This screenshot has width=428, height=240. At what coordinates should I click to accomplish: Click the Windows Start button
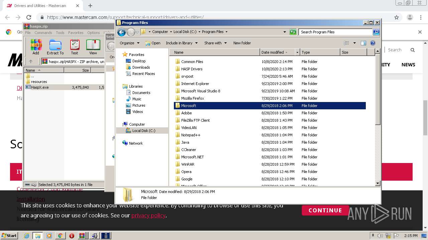(9, 236)
